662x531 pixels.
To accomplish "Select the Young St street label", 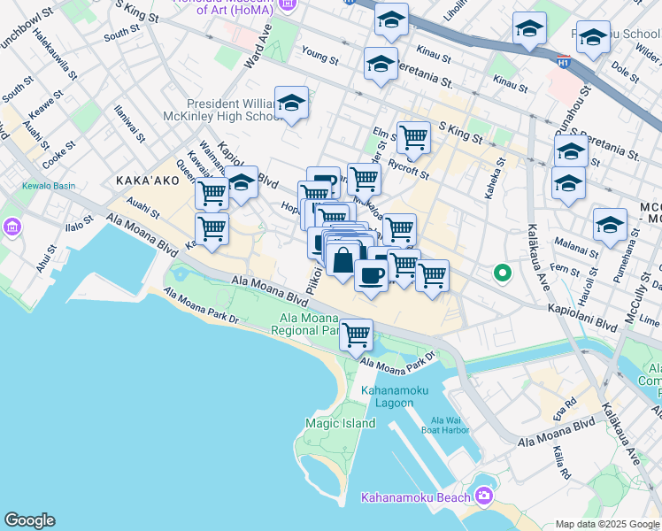I will [320, 55].
